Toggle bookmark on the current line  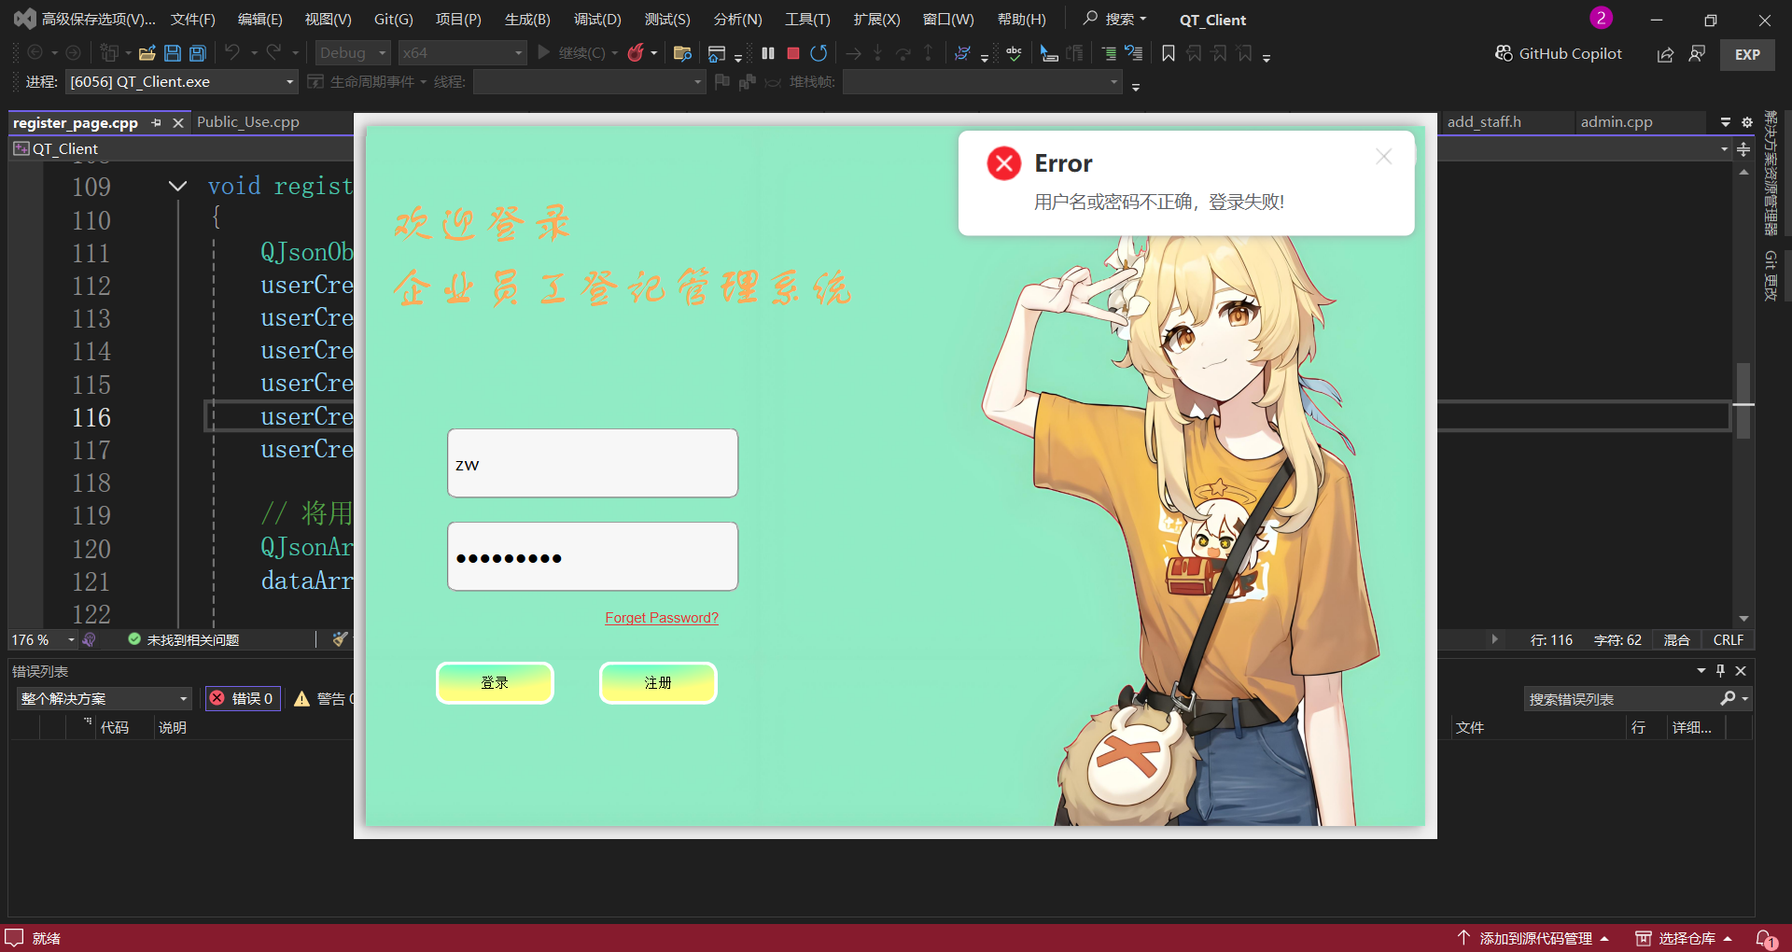pyautogui.click(x=1168, y=53)
